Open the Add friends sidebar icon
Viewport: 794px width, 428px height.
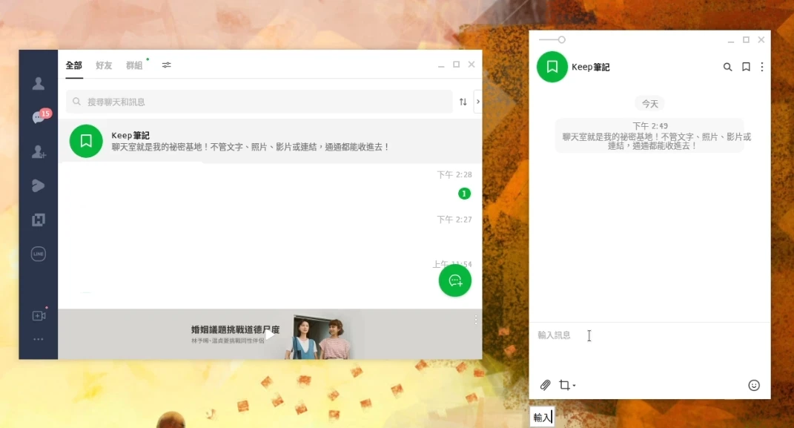[x=39, y=151]
